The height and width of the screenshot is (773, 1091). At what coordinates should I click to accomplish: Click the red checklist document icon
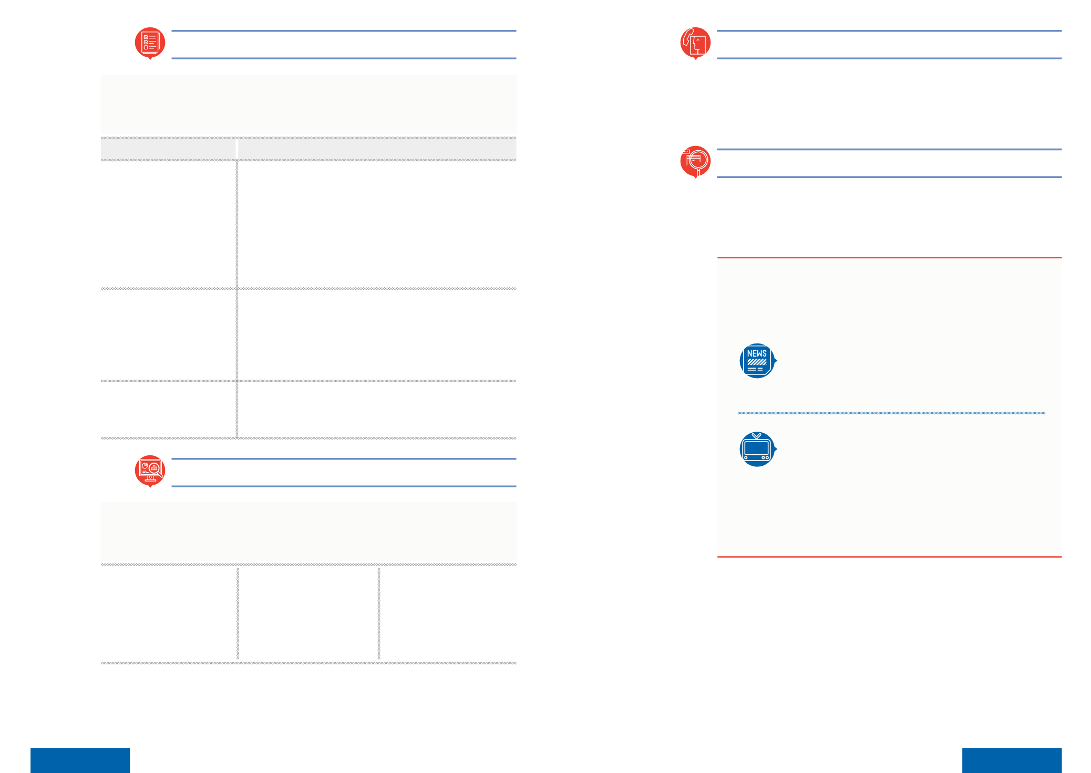[x=150, y=43]
